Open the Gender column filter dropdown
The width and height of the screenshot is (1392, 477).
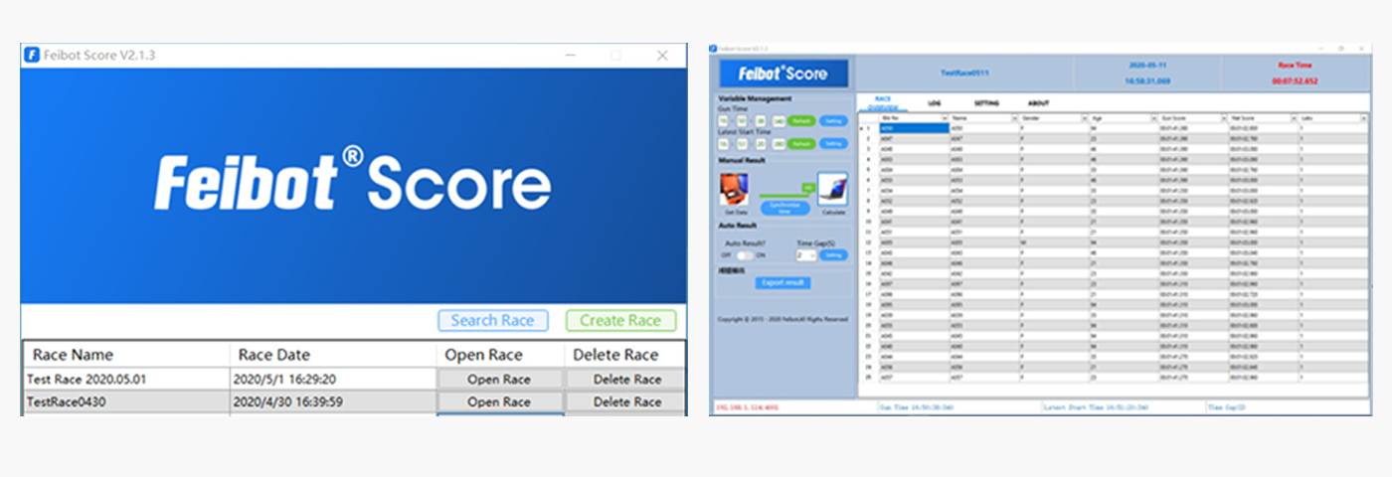coord(1084,118)
